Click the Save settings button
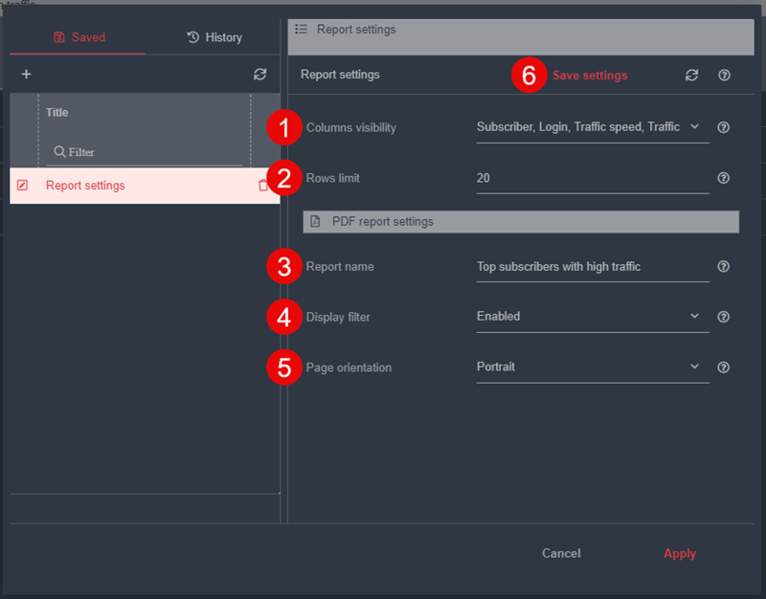The height and width of the screenshot is (599, 766). pyautogui.click(x=590, y=76)
